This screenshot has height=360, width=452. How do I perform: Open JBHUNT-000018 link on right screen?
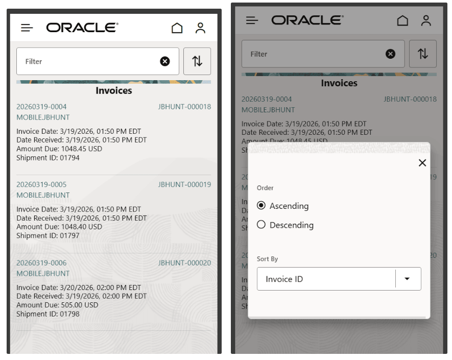pos(410,99)
